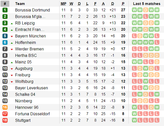The width and height of the screenshot is (164, 126).
Task: Click the # rank column header
Action: (5, 4)
